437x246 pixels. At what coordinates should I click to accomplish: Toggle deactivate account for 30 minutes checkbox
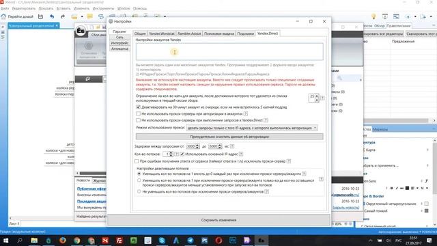pos(138,107)
